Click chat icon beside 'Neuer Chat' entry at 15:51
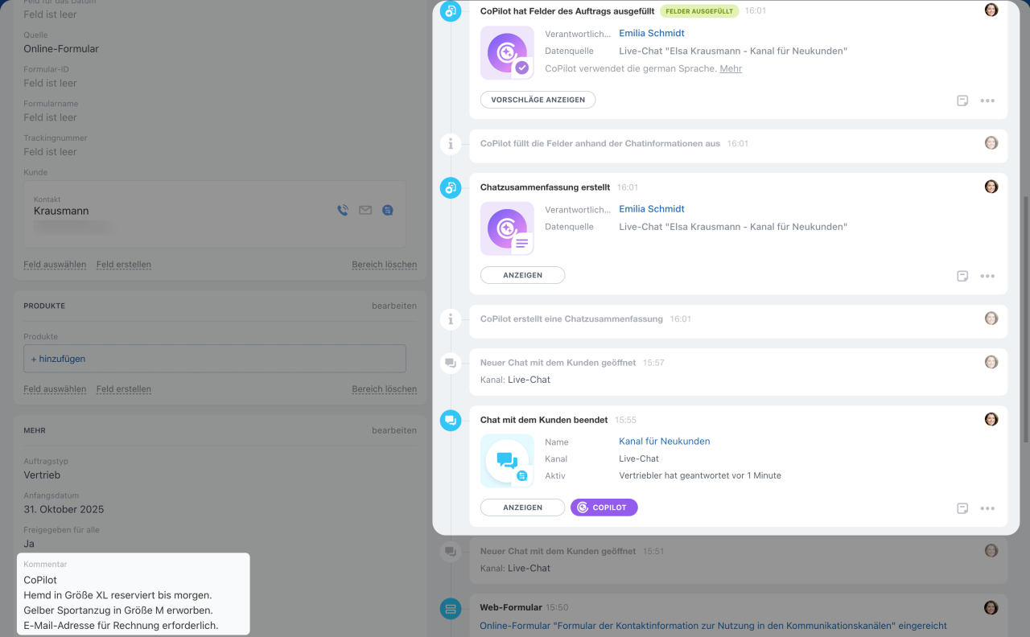The height and width of the screenshot is (637, 1030). (451, 552)
